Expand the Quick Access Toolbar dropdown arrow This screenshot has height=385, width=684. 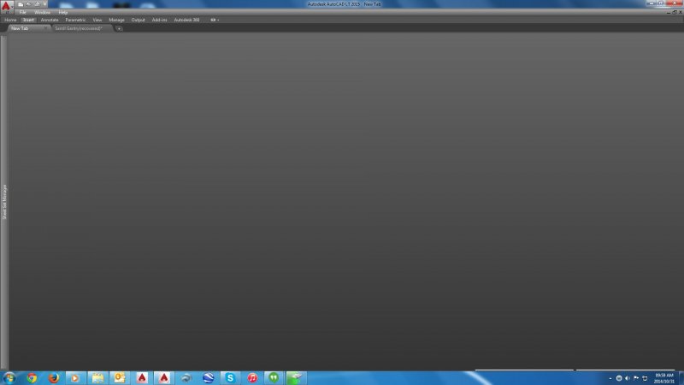[x=44, y=4]
